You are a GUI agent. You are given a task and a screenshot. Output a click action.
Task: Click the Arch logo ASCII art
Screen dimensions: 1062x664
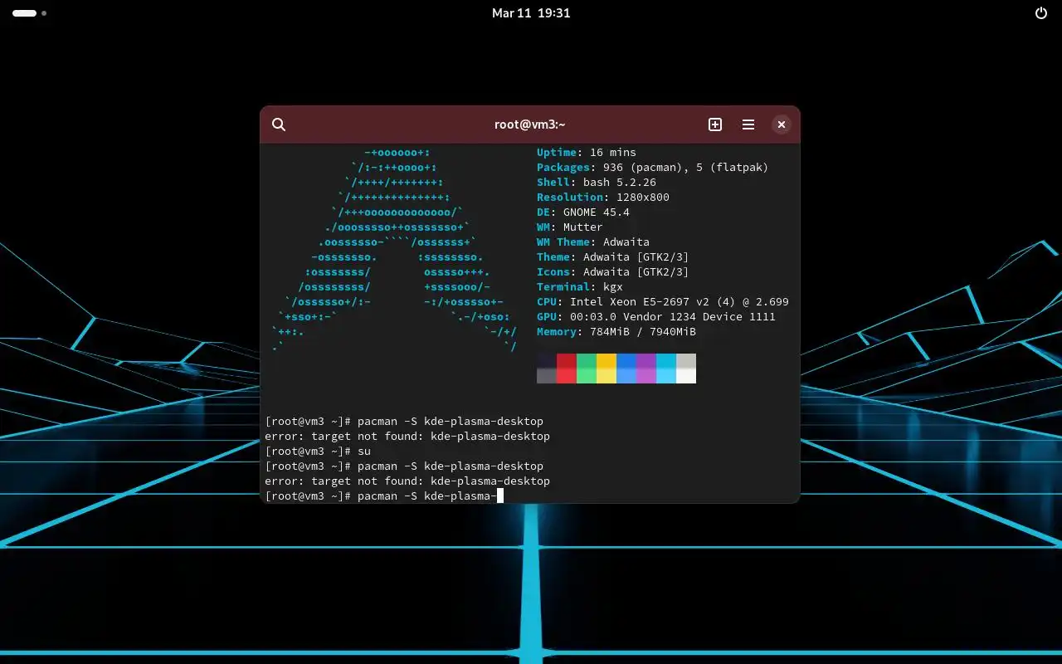(x=394, y=250)
